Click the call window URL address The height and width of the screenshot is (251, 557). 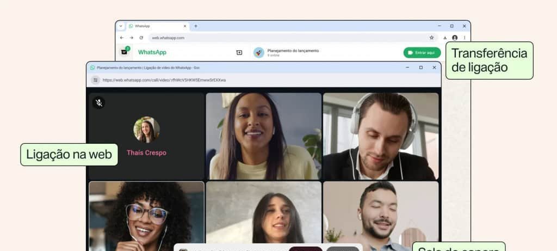tap(164, 80)
